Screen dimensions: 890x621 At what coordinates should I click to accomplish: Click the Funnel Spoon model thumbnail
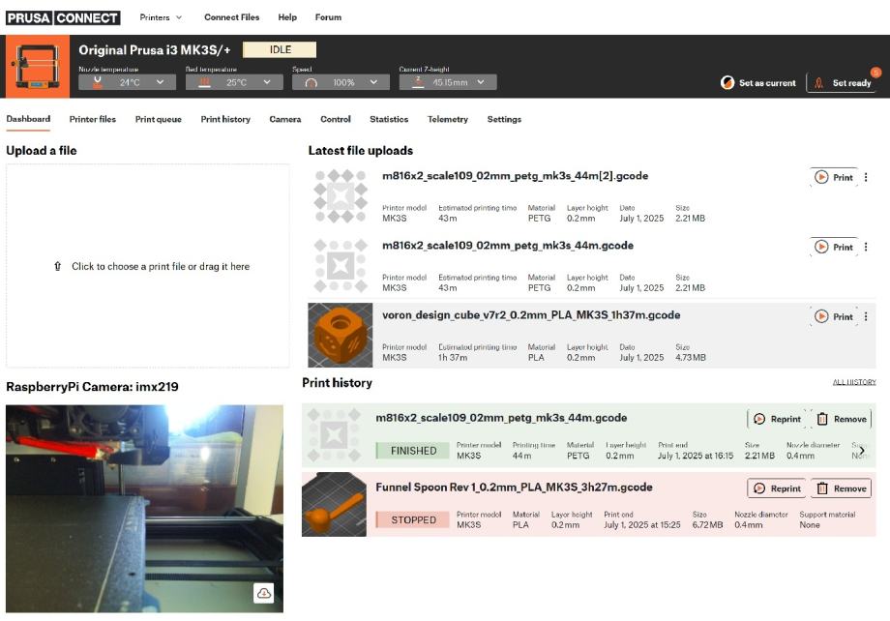(x=334, y=505)
